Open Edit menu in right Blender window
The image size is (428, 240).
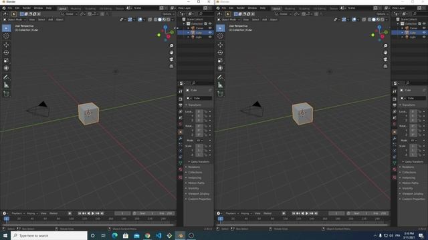point(231,8)
